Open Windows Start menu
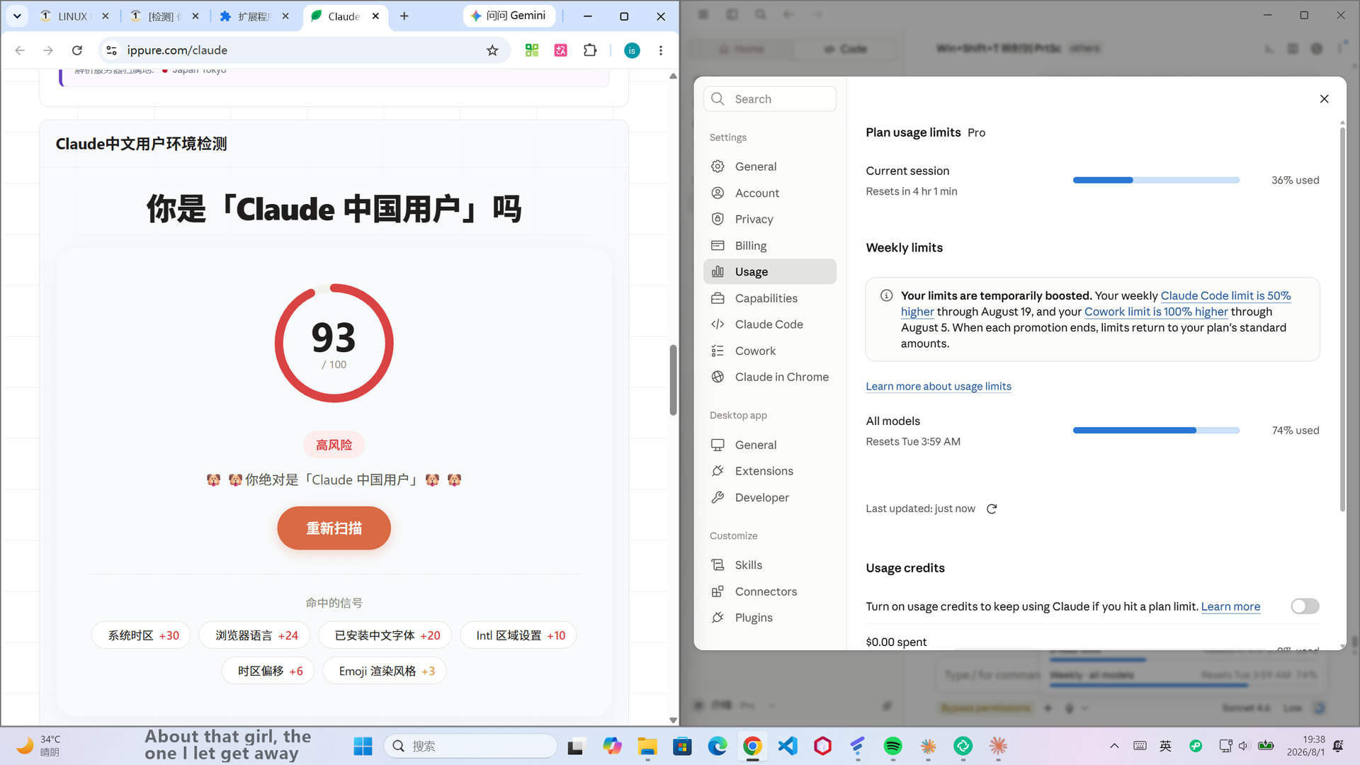 point(363,746)
